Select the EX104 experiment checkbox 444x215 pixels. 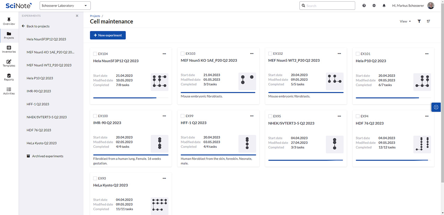pos(95,54)
